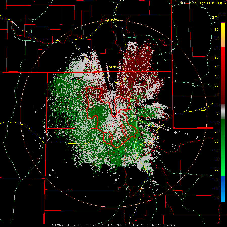Click the dark blue -70 segment of color bar

coord(223,179)
